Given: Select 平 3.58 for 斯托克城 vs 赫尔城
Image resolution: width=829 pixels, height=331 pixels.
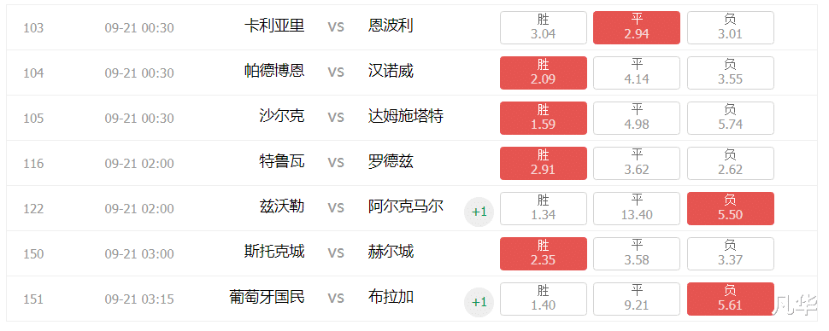Looking at the screenshot, I should click(x=637, y=254).
